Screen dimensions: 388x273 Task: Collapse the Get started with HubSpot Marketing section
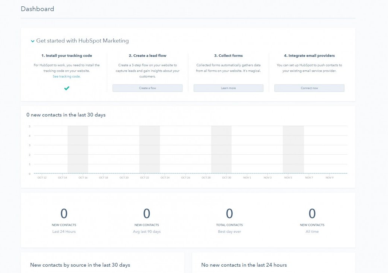click(33, 41)
